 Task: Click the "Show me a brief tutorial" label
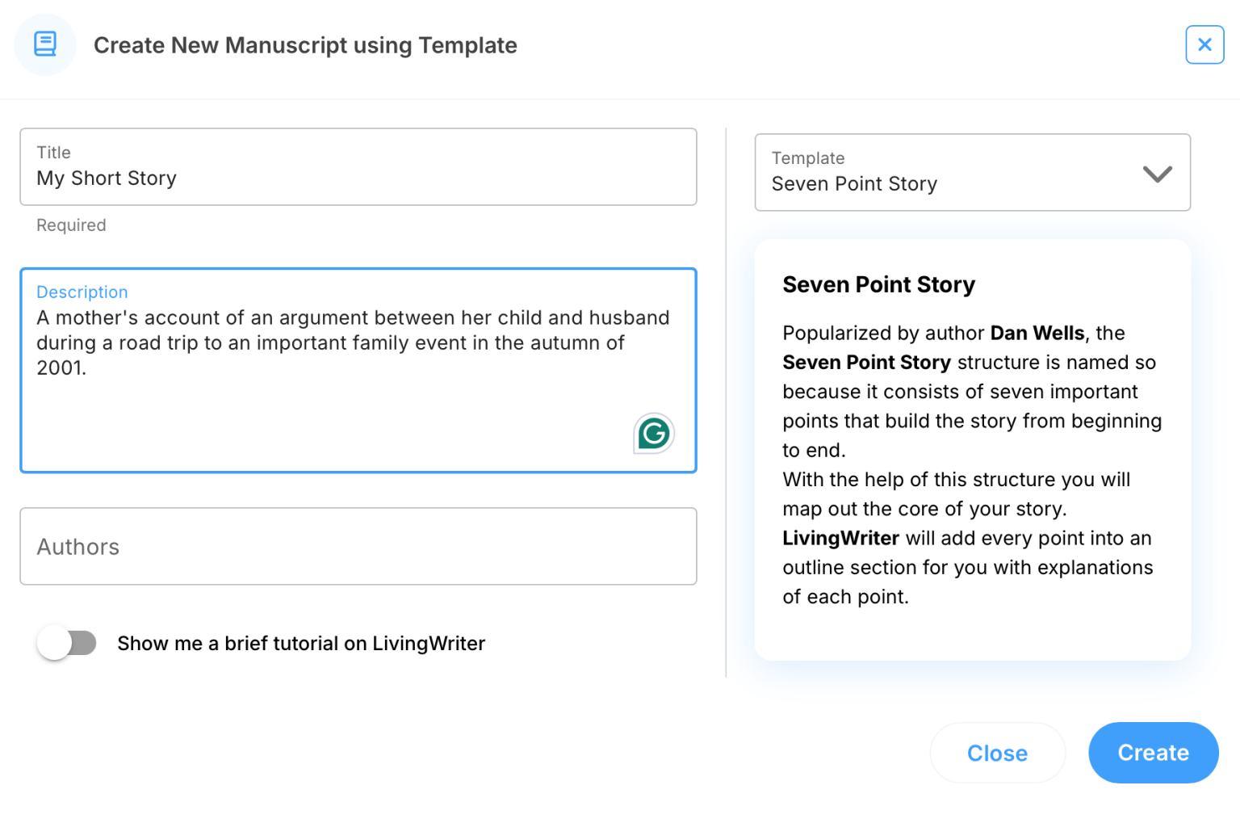[301, 643]
